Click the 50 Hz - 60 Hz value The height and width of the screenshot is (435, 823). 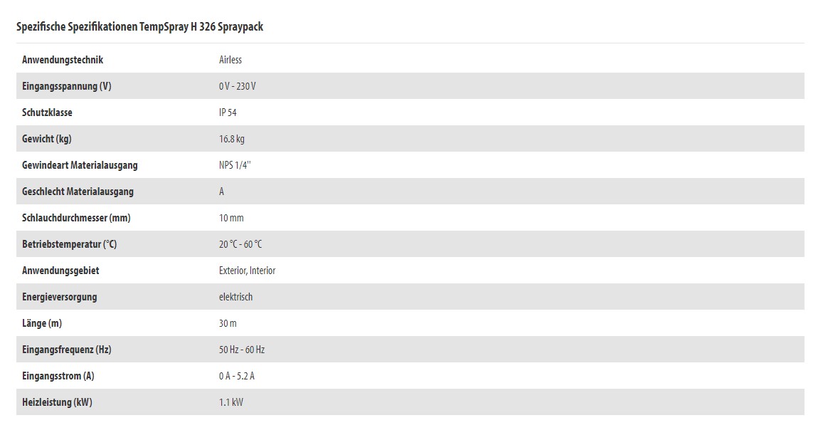point(242,350)
